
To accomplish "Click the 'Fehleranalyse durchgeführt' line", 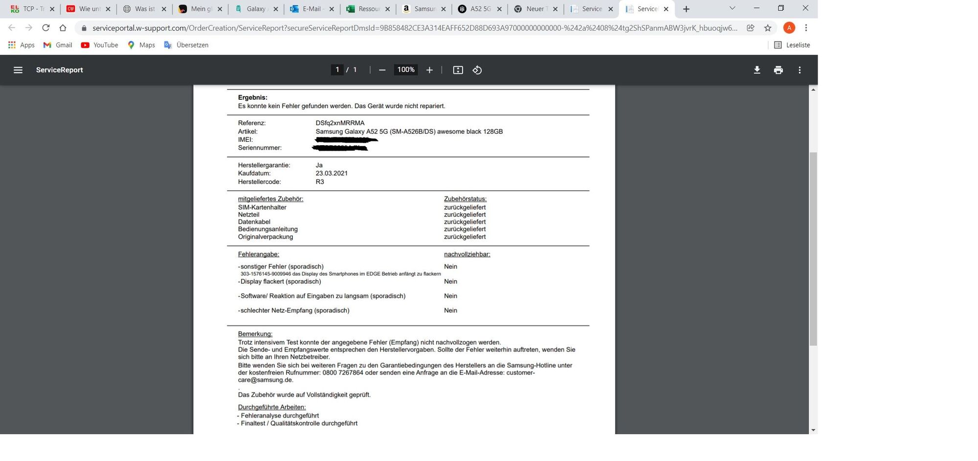I will tap(278, 416).
